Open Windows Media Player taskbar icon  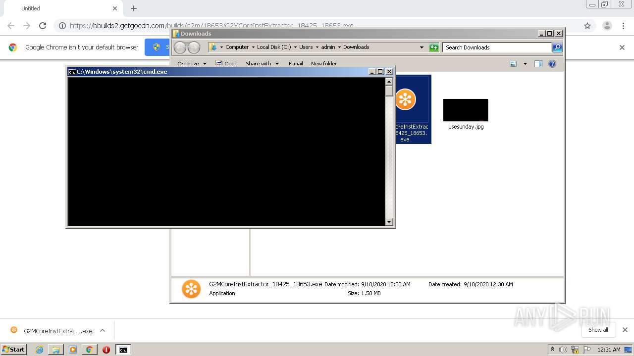tap(73, 350)
